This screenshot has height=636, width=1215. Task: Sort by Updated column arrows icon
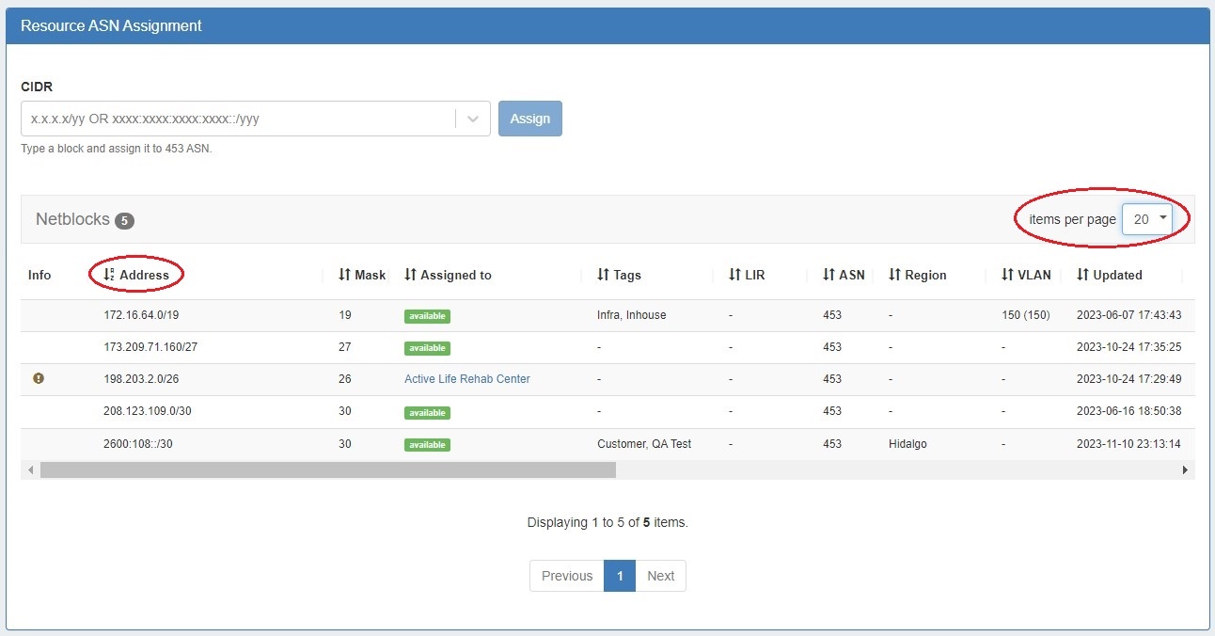1082,275
